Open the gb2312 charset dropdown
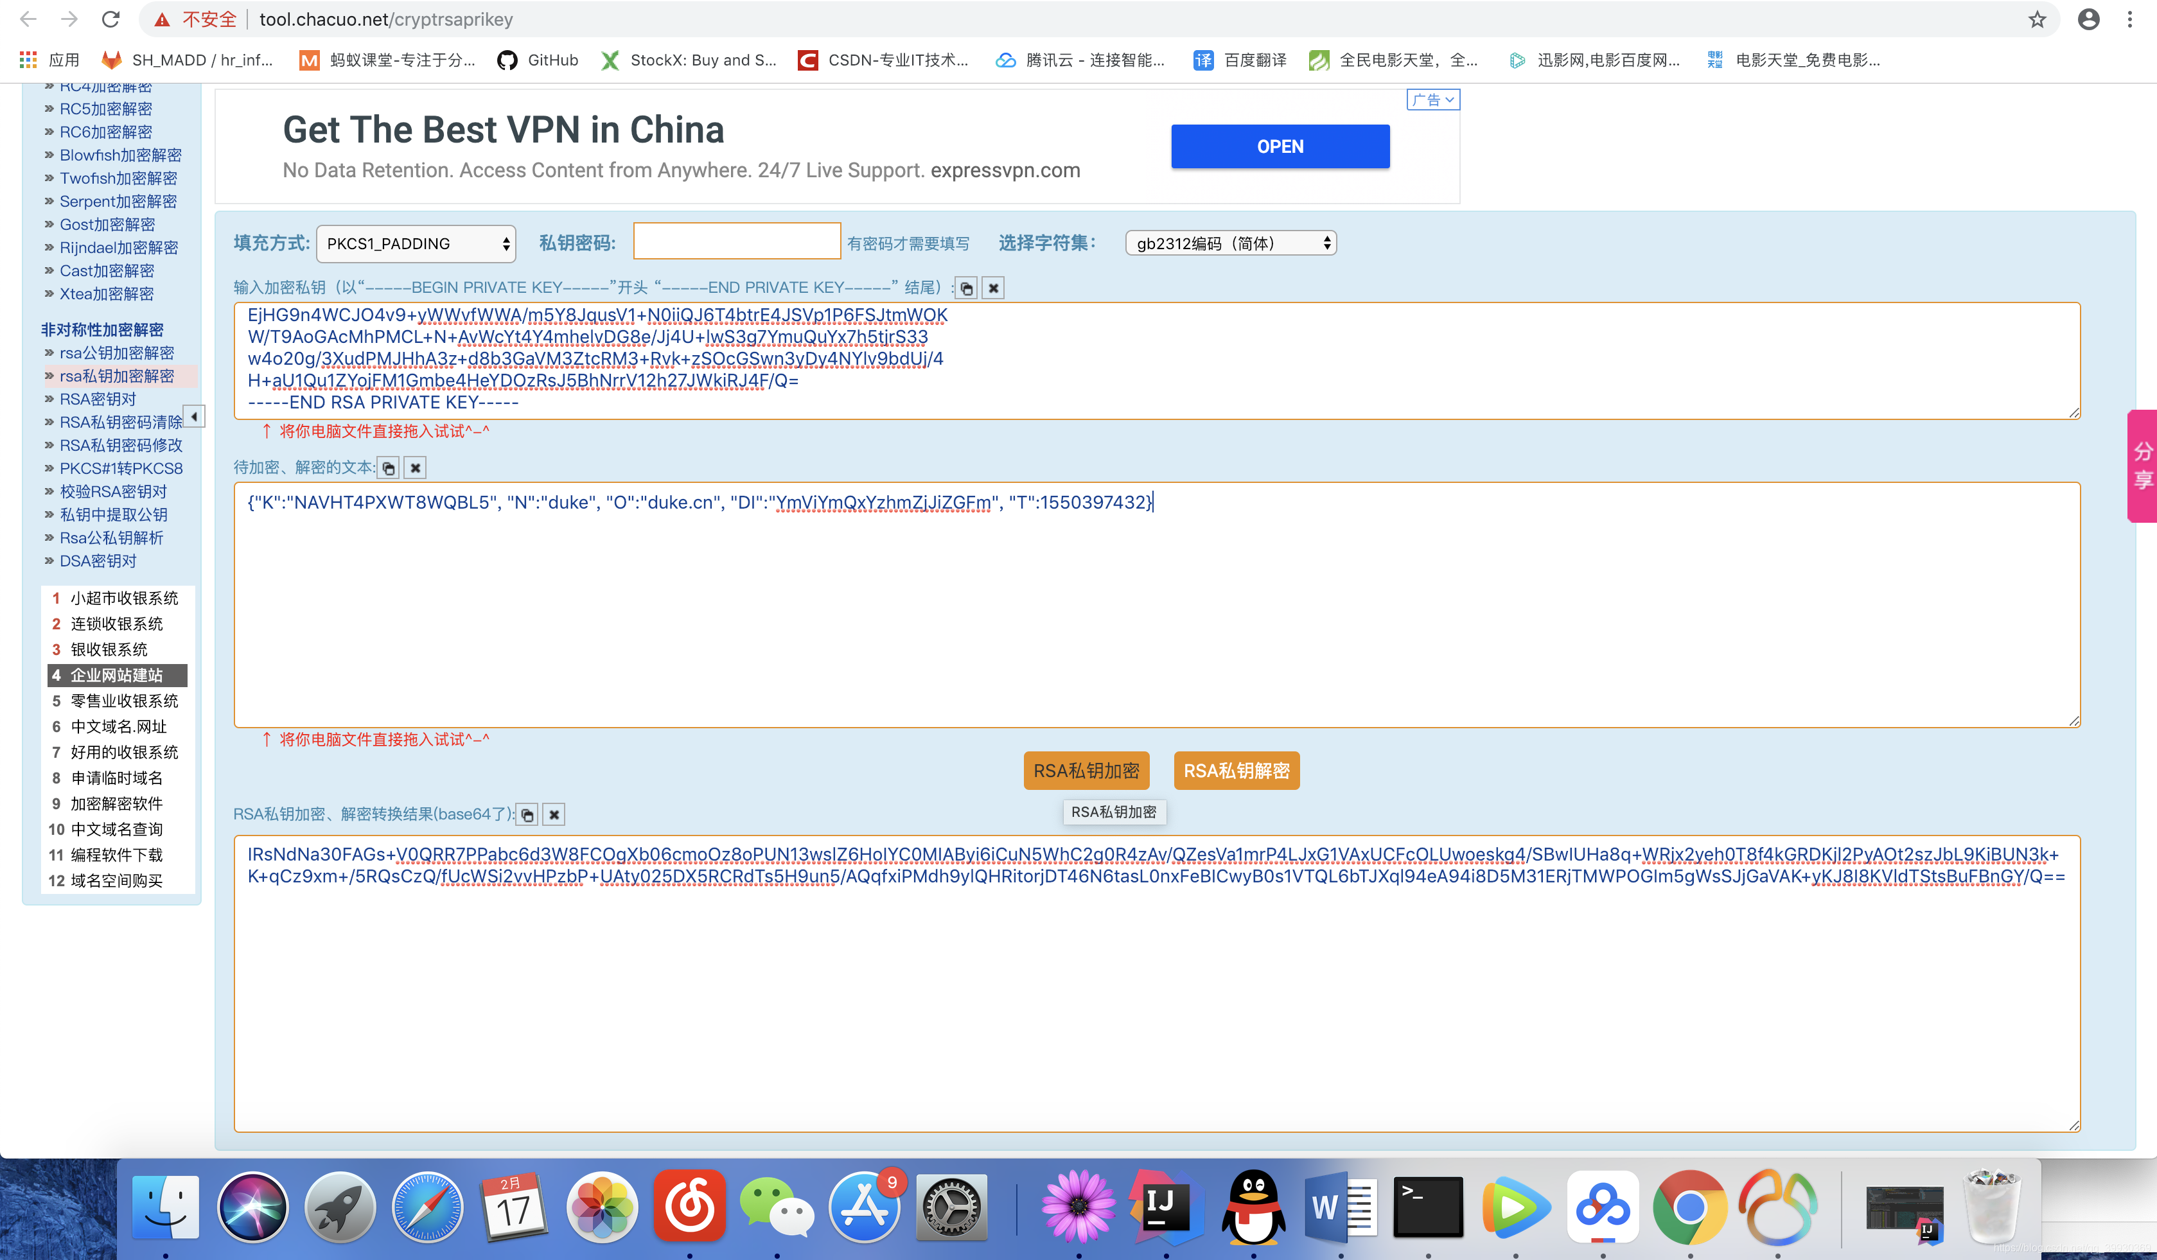 point(1231,244)
